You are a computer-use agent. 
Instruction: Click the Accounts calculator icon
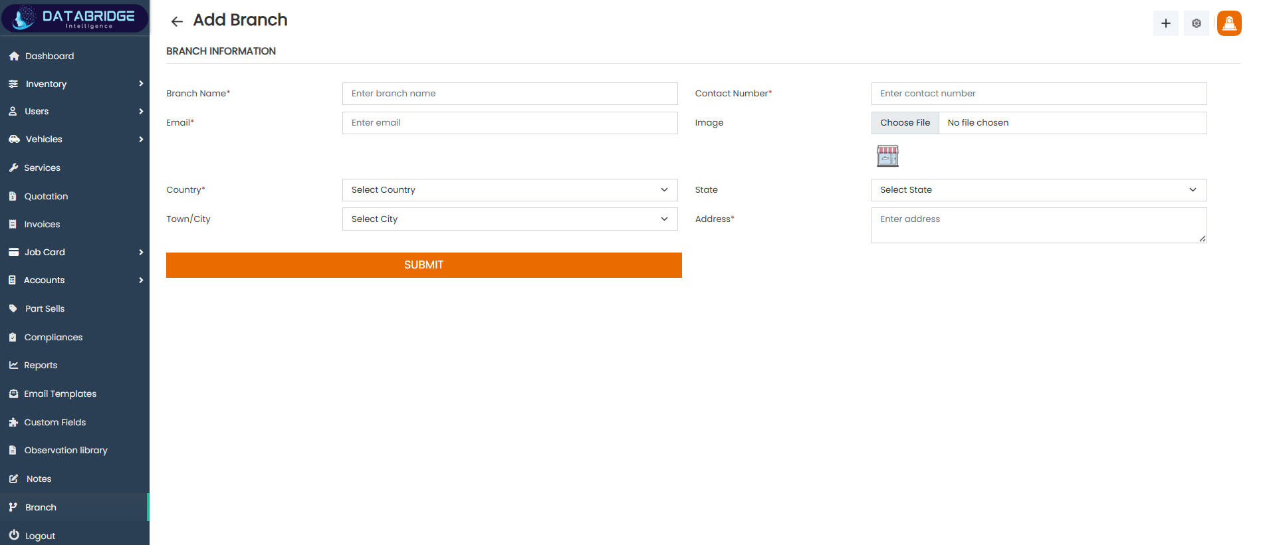tap(12, 280)
